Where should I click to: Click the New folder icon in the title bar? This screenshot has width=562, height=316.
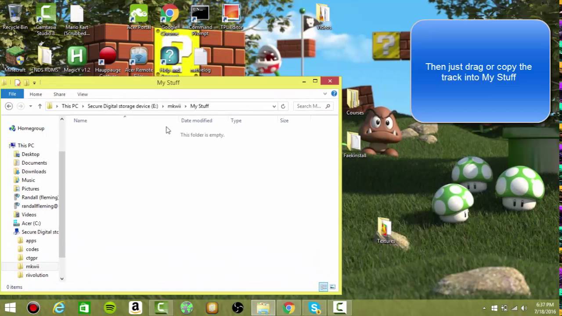pos(26,83)
